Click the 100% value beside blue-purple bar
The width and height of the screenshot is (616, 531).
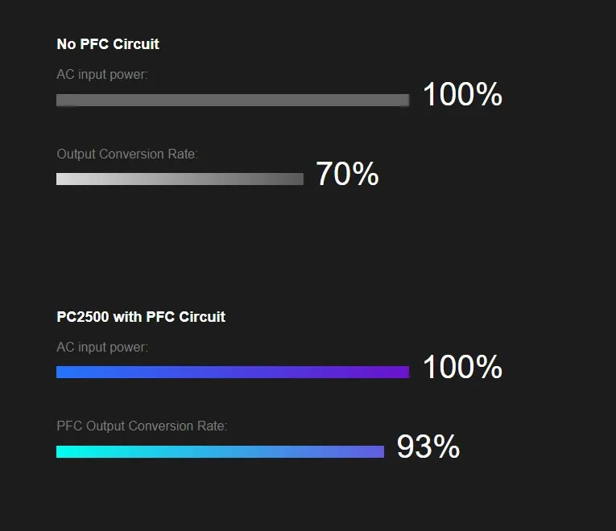pos(462,368)
